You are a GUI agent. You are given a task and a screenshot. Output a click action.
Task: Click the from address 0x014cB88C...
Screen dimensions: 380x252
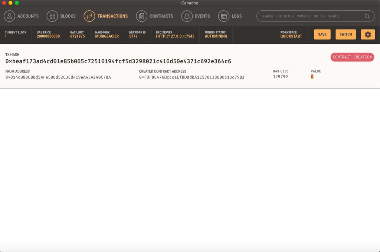58,77
